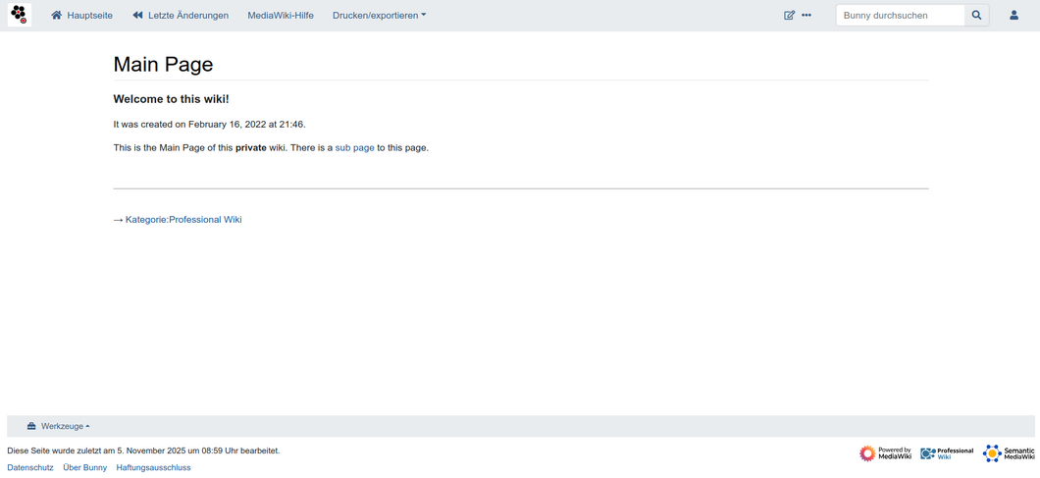Image resolution: width=1040 pixels, height=478 pixels.
Task: Open the user account icon menu
Action: pos(1014,16)
